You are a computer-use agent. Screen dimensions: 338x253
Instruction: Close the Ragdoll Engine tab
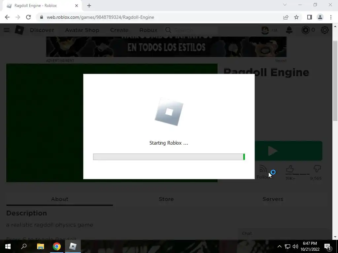click(77, 6)
